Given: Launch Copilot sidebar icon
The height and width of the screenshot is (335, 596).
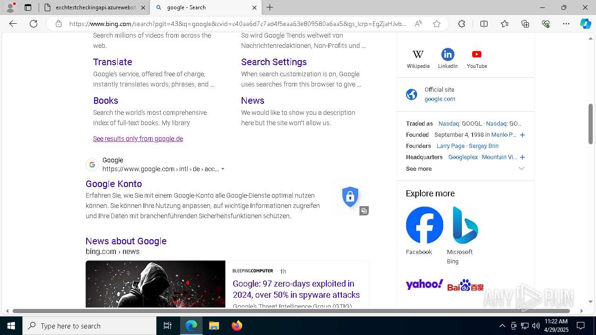Looking at the screenshot, I should tap(585, 24).
